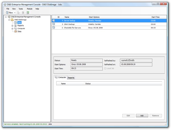171x130 pixels.
Task: Select the O&O DiskImage tree label
Action: coord(21,20)
